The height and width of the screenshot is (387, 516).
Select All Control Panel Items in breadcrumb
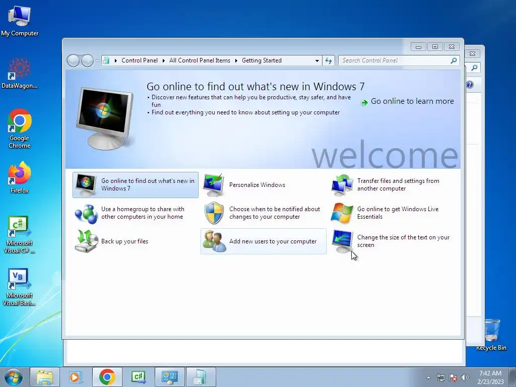point(200,60)
